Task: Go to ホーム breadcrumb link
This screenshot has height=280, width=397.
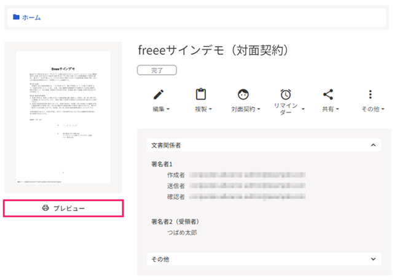Action: pyautogui.click(x=31, y=17)
